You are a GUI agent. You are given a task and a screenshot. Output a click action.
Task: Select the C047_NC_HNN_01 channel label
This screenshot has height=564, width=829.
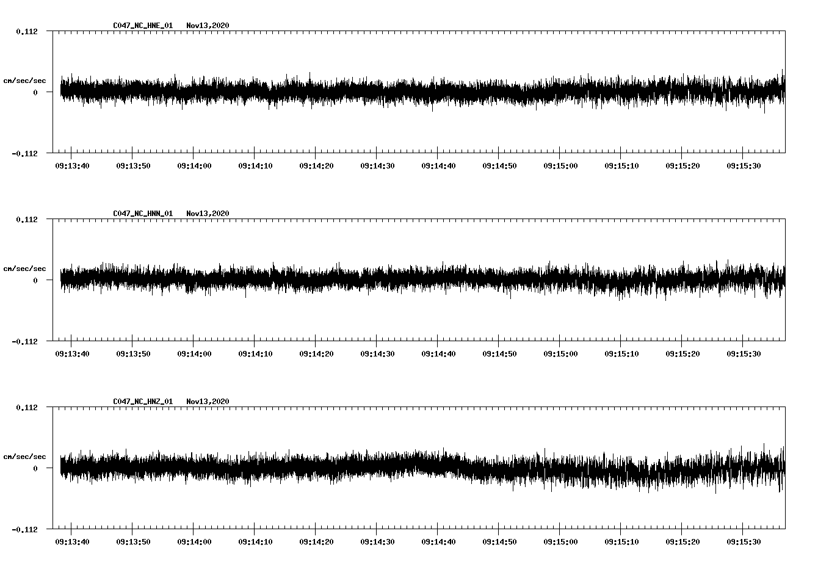click(142, 214)
